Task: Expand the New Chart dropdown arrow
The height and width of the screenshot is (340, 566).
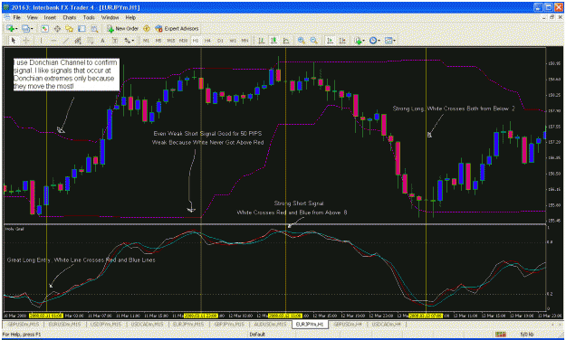Action: pos(16,29)
